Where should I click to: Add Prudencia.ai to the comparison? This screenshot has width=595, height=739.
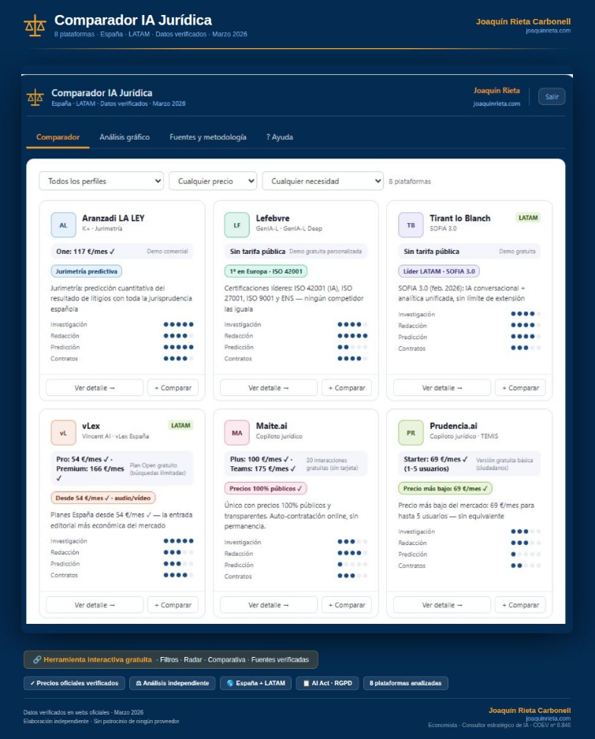[520, 605]
